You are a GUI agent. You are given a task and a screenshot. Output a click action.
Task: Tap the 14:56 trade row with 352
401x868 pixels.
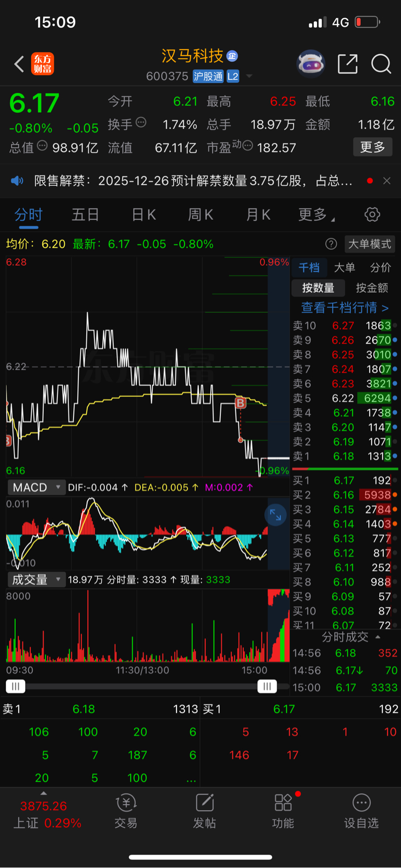tap(345, 653)
